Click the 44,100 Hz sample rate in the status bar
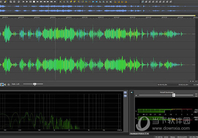This screenshot has height=138, width=198. pos(159,137)
